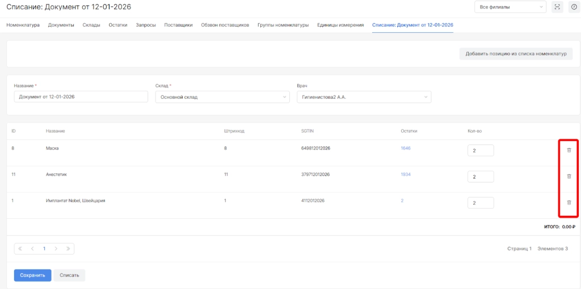Remove Имплантат Nobel row via trash icon
The width and height of the screenshot is (581, 289).
[569, 202]
